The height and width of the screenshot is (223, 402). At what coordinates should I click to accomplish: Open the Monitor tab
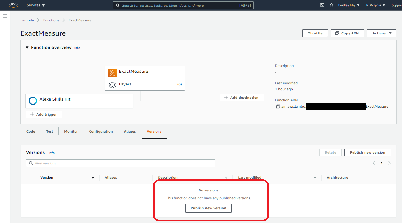71,131
